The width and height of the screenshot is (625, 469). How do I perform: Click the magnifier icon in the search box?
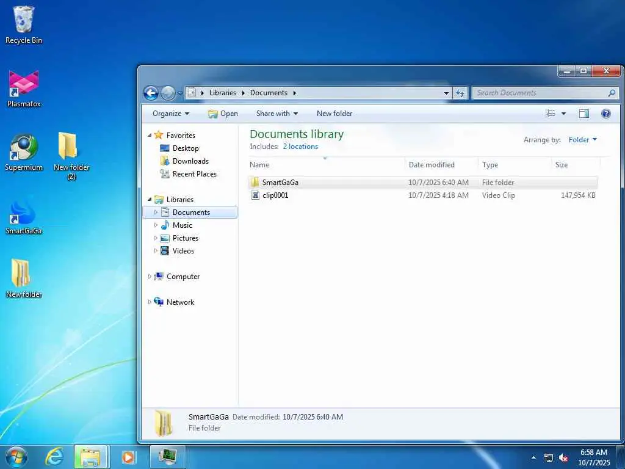(x=612, y=93)
